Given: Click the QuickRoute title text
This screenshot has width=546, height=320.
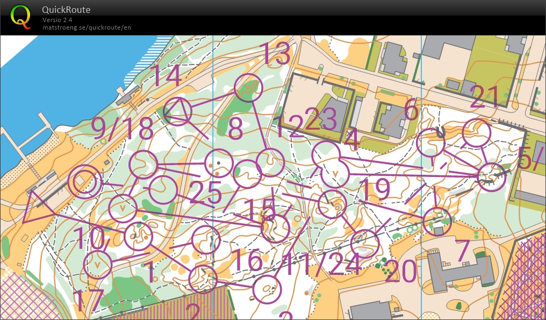Looking at the screenshot, I should [x=66, y=10].
